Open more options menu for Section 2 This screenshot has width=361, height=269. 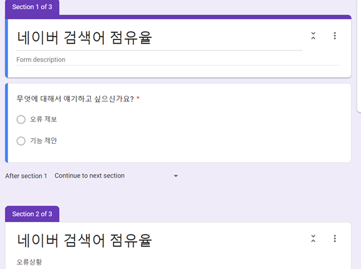coord(335,238)
